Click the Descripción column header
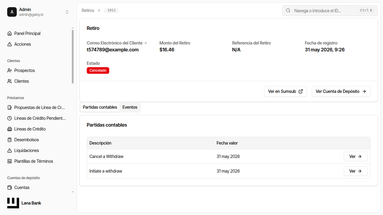The width and height of the screenshot is (383, 215). (x=100, y=143)
